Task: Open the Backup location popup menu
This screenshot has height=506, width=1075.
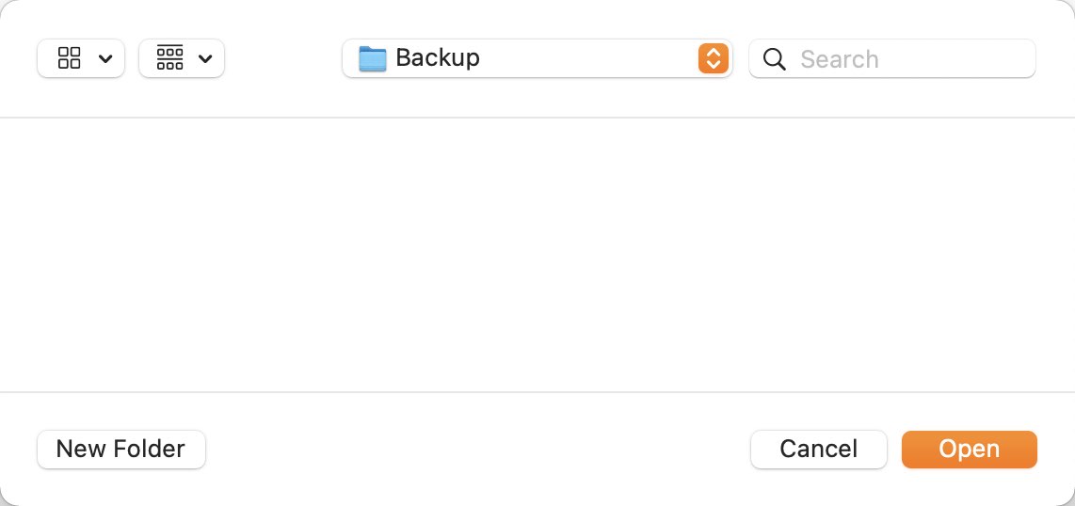Action: click(x=537, y=58)
